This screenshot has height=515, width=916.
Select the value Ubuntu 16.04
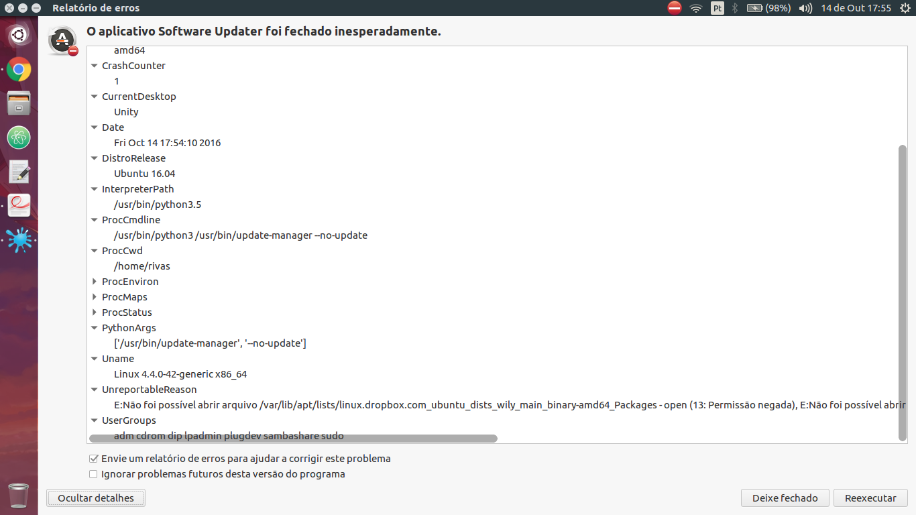[145, 174]
